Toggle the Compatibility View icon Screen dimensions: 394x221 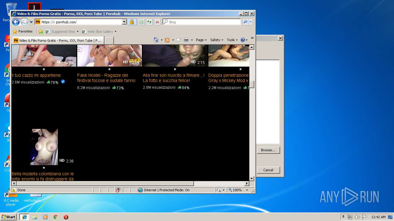pyautogui.click(x=141, y=22)
